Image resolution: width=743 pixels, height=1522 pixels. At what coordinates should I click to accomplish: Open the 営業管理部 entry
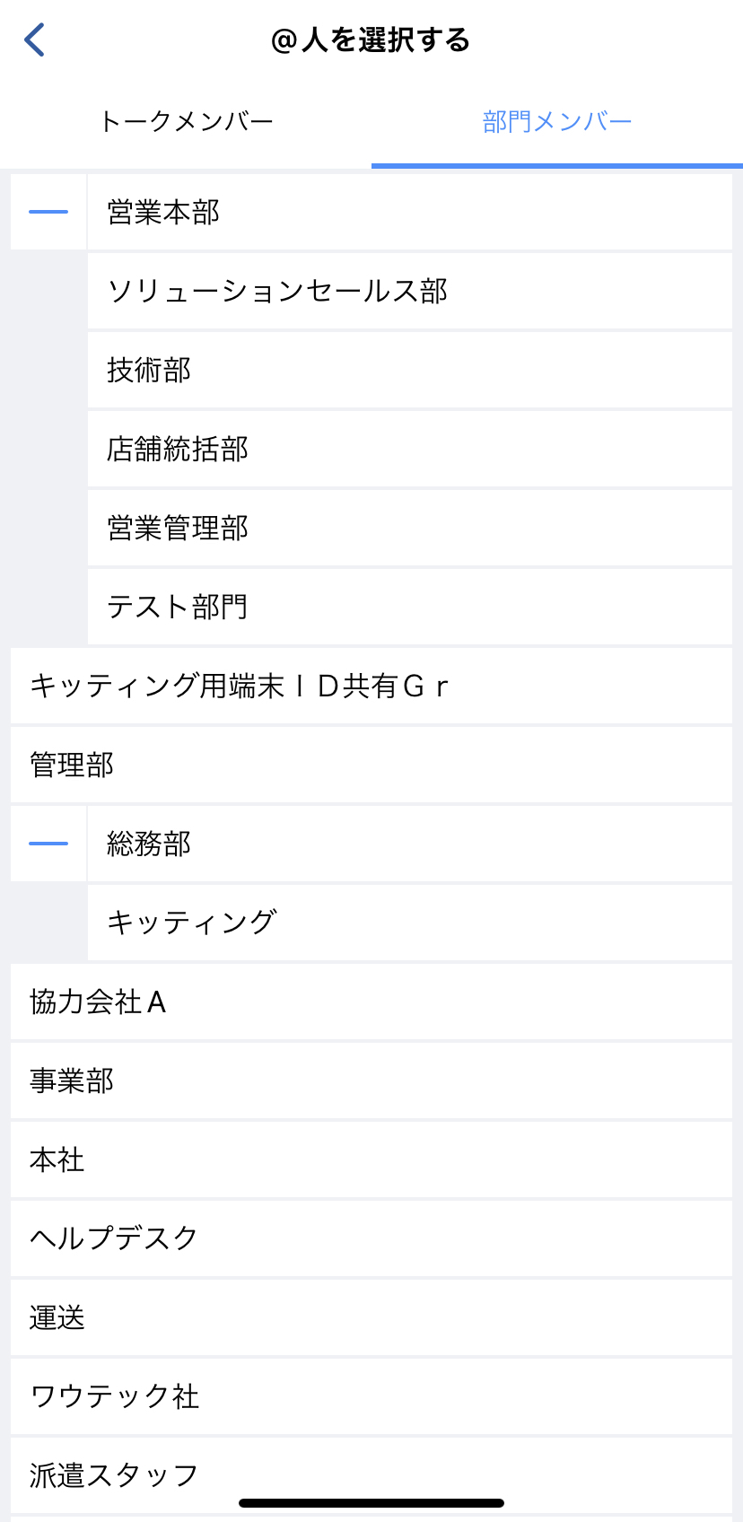409,528
